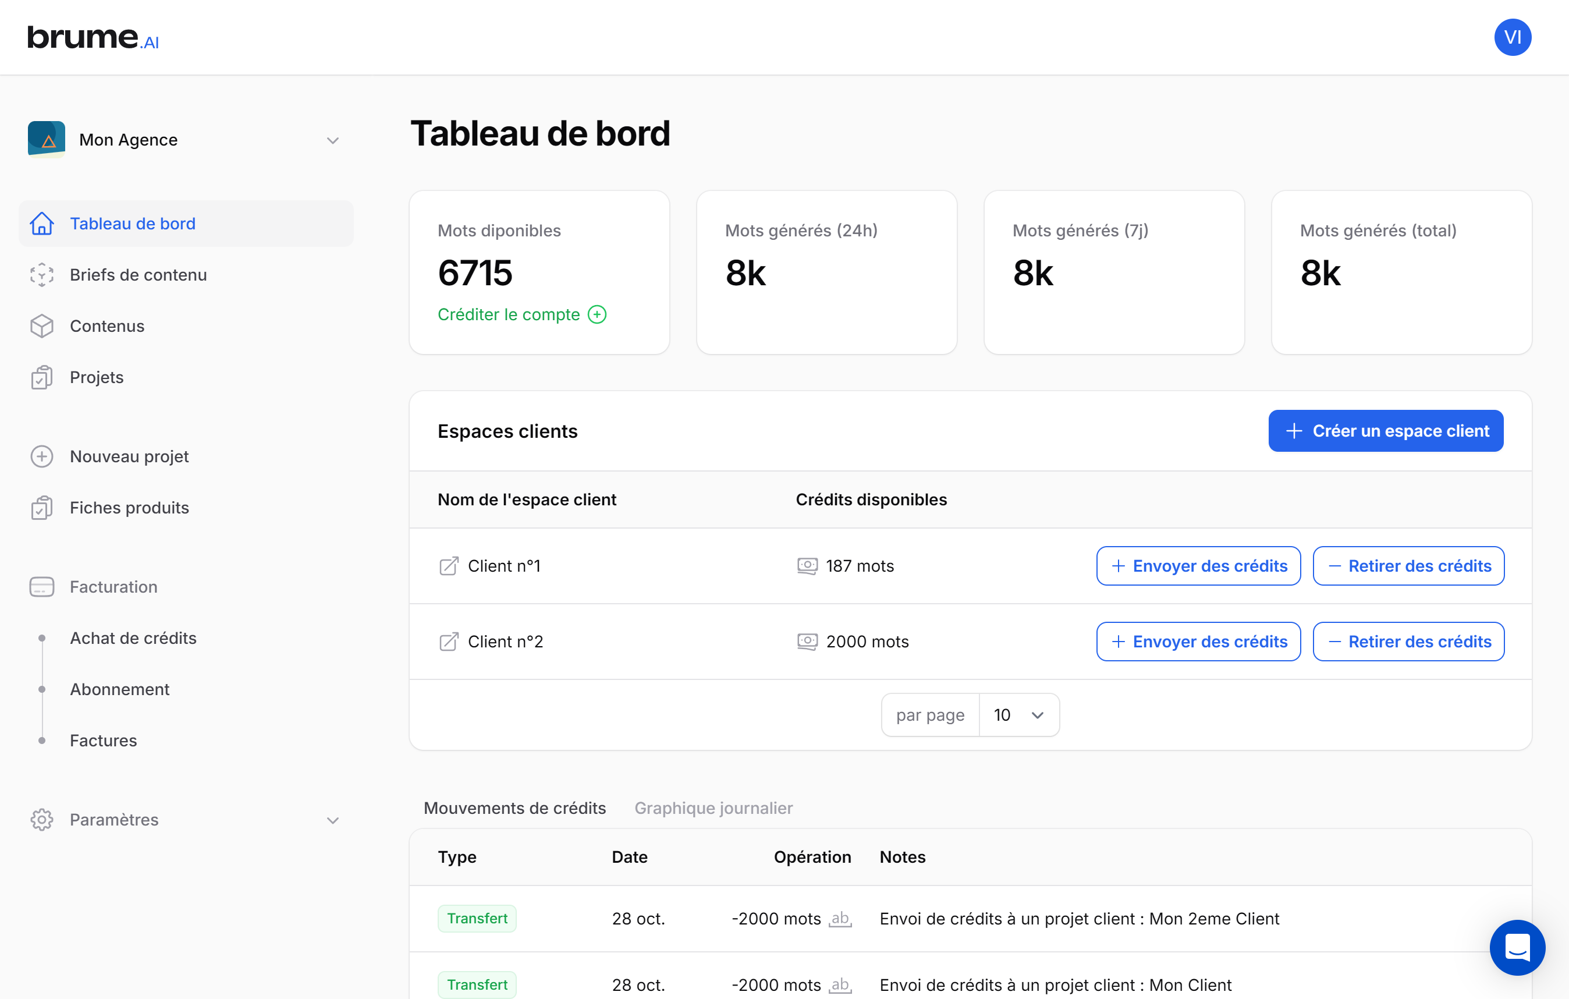Select the Mouvements de crédits tab
Viewport: 1569px width, 999px height.
pyautogui.click(x=514, y=808)
